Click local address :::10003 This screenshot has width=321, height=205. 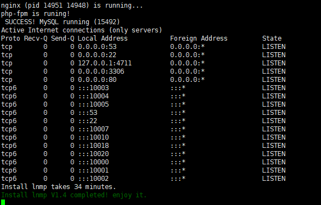tap(94, 88)
